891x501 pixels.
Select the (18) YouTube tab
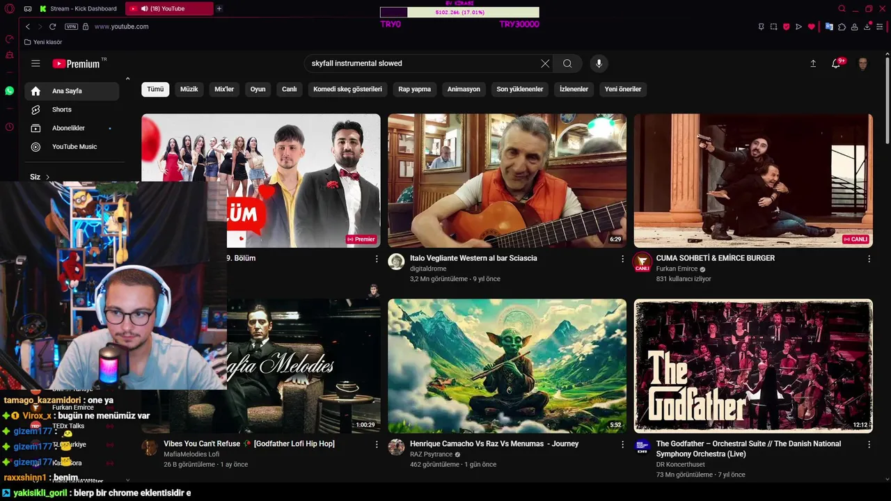point(169,9)
